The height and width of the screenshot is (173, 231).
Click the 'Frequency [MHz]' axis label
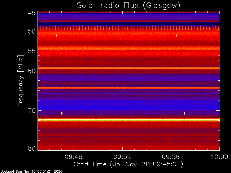pos(21,81)
